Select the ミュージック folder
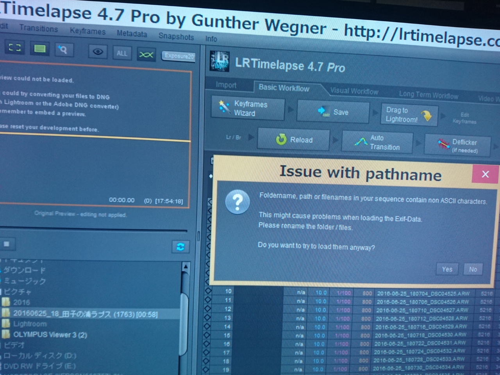Screen dimensions: 500x375 [24, 281]
